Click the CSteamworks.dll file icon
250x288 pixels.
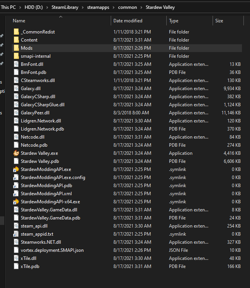tap(16, 80)
